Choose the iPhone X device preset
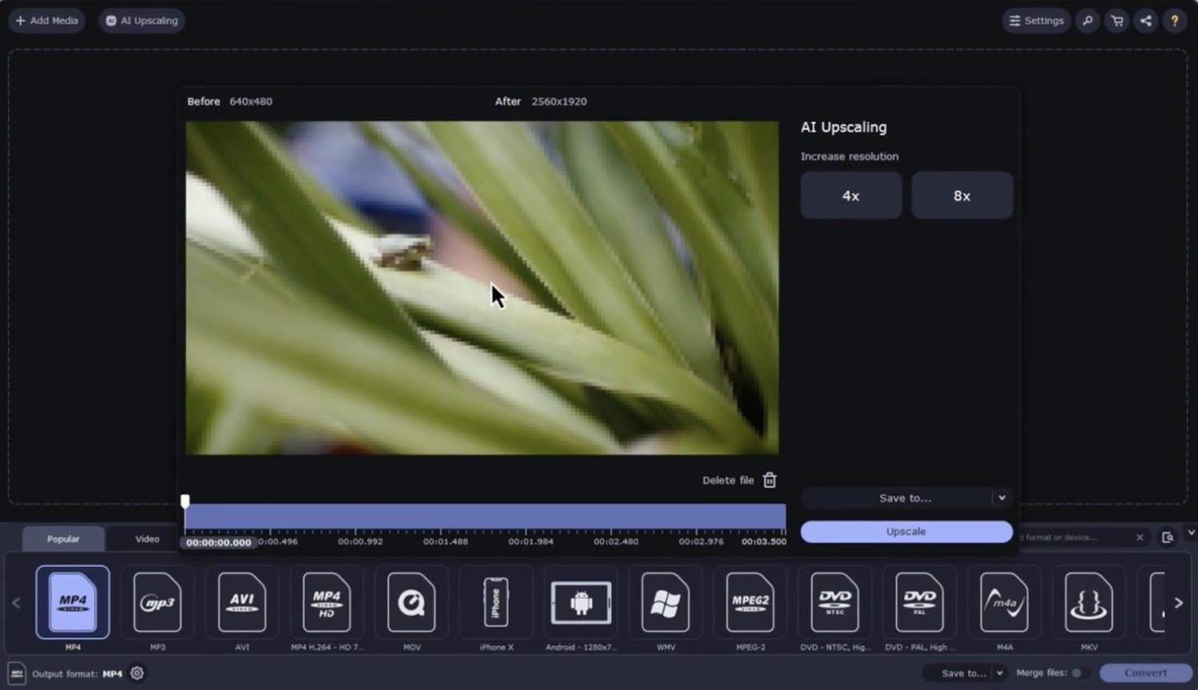 tap(496, 602)
